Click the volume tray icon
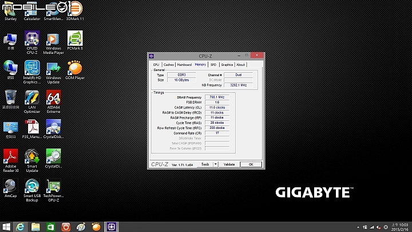 click(x=379, y=227)
